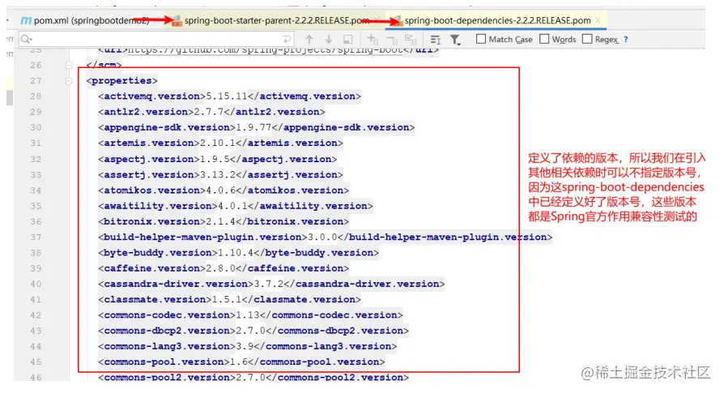Click into the find search field
724x394 pixels.
pos(157,39)
